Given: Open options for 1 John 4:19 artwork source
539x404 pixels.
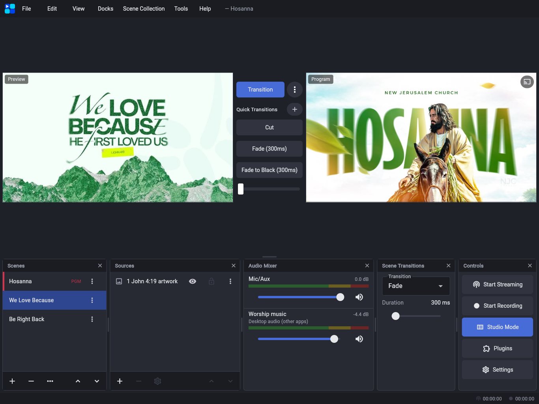Looking at the screenshot, I should (230, 281).
